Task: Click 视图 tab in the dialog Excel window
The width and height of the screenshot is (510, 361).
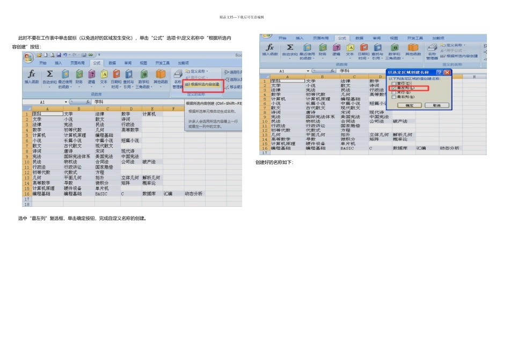Action: (x=394, y=38)
